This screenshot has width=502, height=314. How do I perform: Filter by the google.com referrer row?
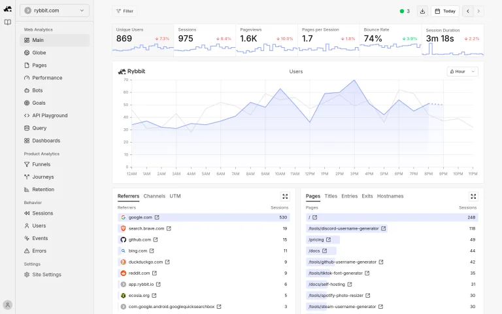click(x=204, y=217)
